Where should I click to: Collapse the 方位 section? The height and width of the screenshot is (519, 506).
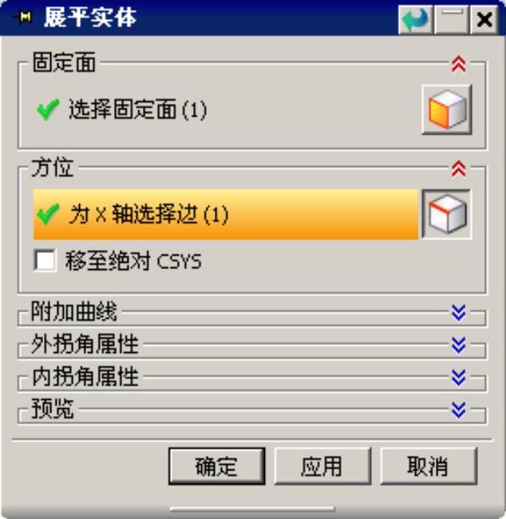459,169
